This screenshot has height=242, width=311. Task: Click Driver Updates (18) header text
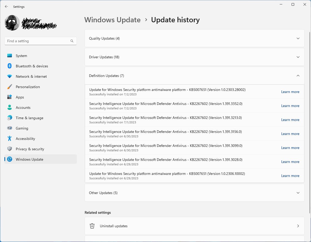click(104, 57)
